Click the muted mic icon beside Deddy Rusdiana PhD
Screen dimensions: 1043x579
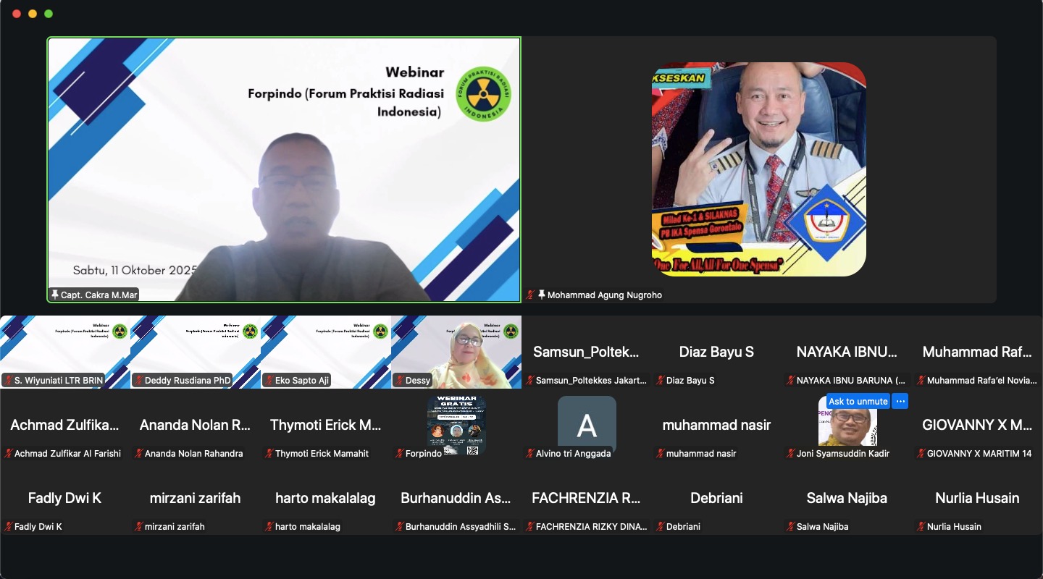pos(139,380)
